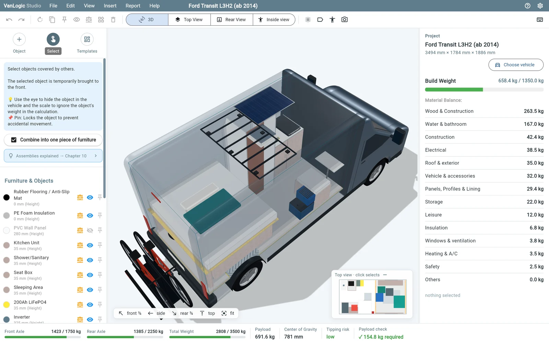This screenshot has height=343, width=549.
Task: Take a screenshot with camera icon
Action: 344,20
